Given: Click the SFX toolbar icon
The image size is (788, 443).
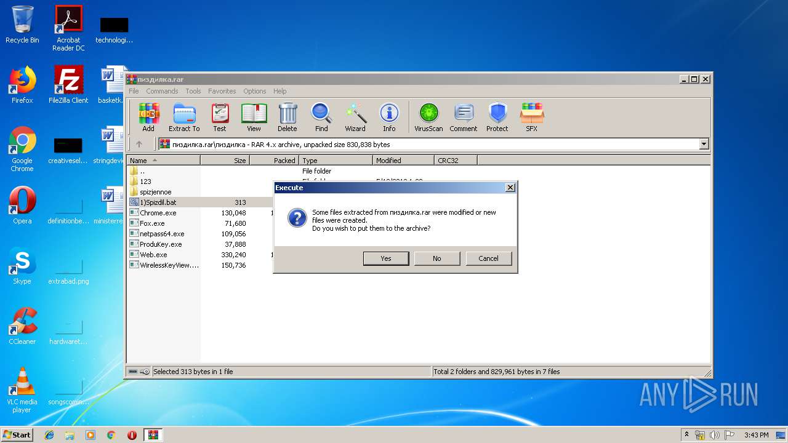Looking at the screenshot, I should pyautogui.click(x=531, y=118).
